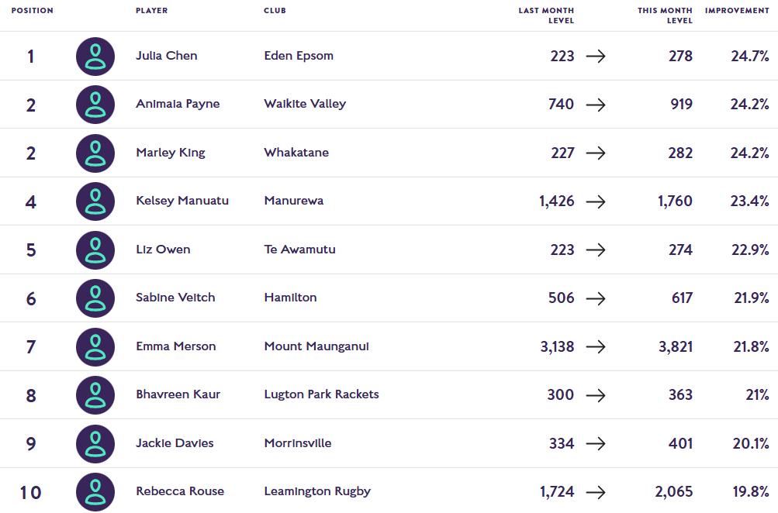The image size is (778, 513).
Task: Select Jackie Davies' profile avatar
Action: point(95,444)
